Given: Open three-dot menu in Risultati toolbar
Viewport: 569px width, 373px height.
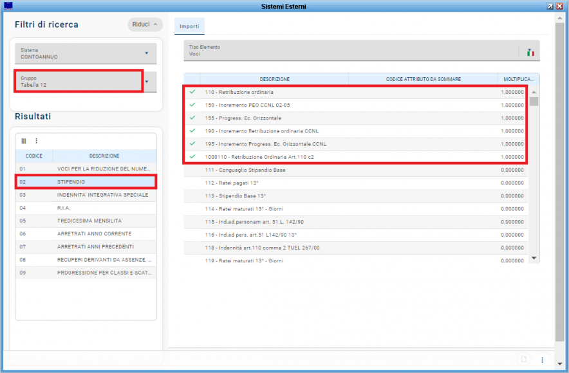Looking at the screenshot, I should (36, 141).
